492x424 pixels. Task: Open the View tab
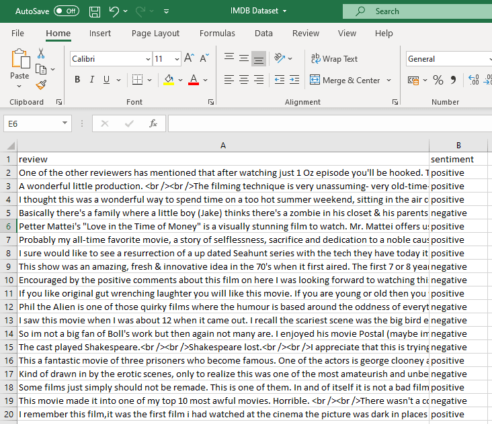pyautogui.click(x=347, y=33)
